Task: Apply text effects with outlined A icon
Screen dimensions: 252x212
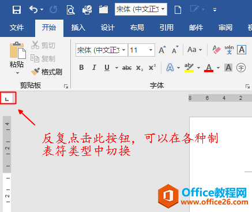Action: click(170, 68)
